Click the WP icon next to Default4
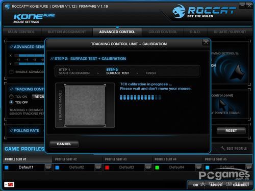Image resolution: width=255 pixels, height=191 pixels. point(198,168)
